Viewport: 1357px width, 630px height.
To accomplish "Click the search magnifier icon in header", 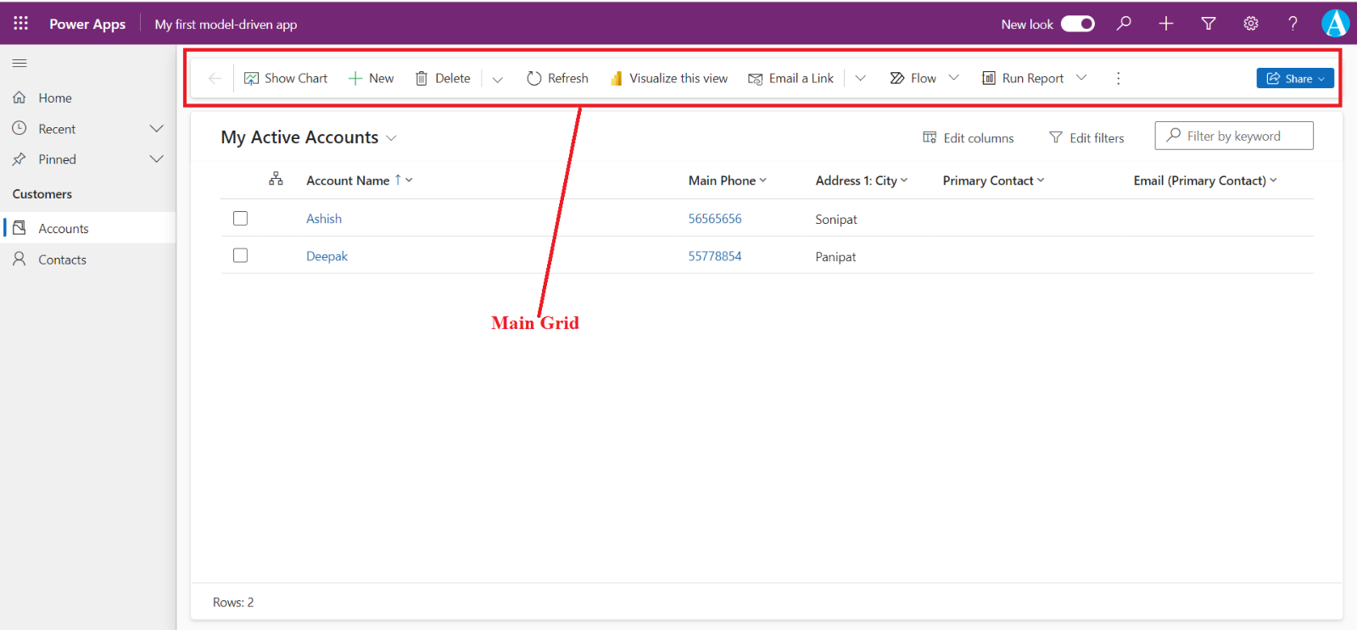I will (1124, 24).
